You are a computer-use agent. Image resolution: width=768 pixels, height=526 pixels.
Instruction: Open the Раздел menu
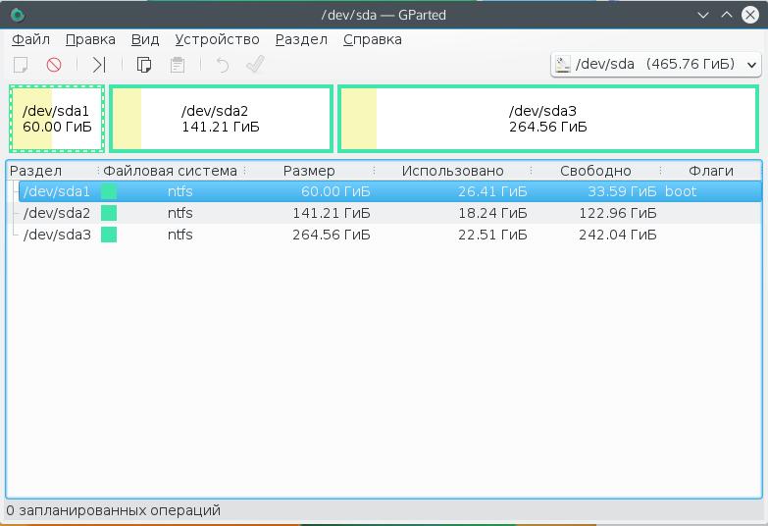coord(301,39)
